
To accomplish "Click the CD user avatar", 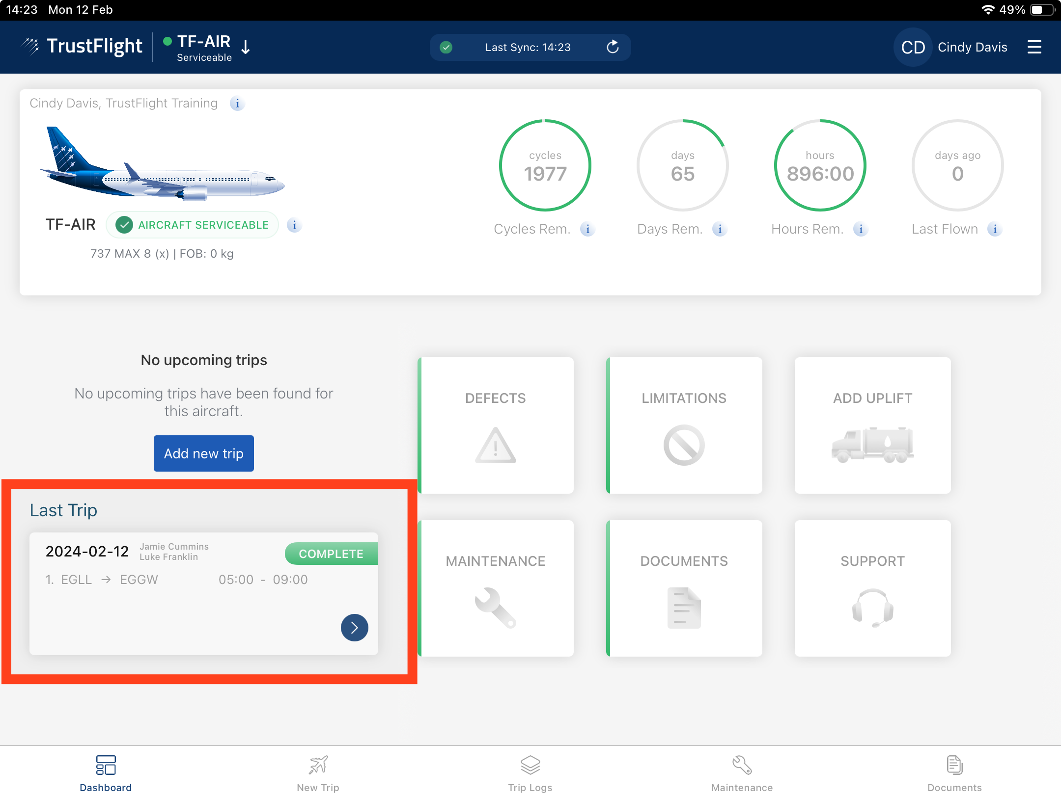I will [x=913, y=47].
